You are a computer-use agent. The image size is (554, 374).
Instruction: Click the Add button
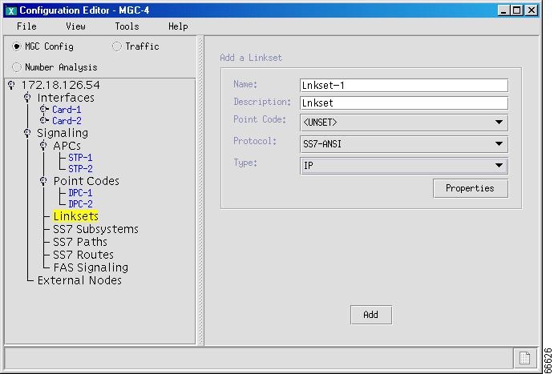371,315
